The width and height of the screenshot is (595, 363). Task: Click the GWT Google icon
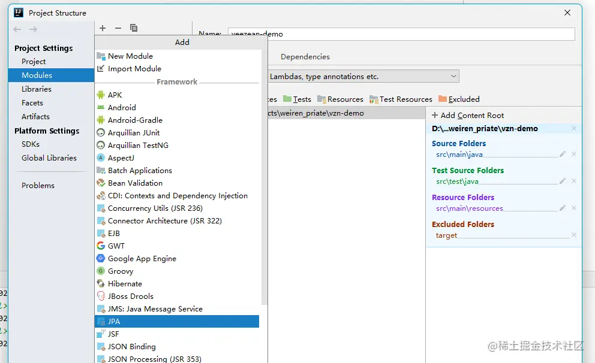[x=101, y=246]
